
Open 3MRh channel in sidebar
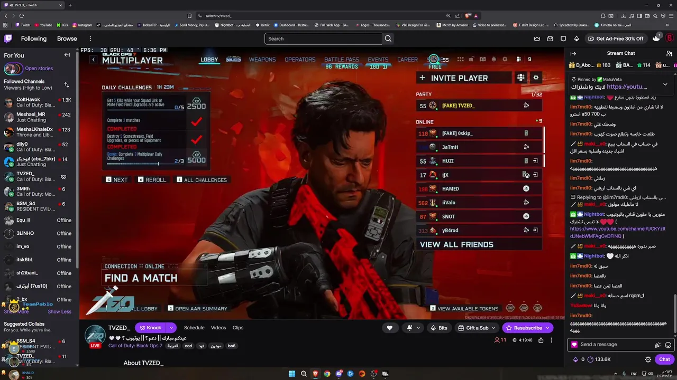pos(40,192)
